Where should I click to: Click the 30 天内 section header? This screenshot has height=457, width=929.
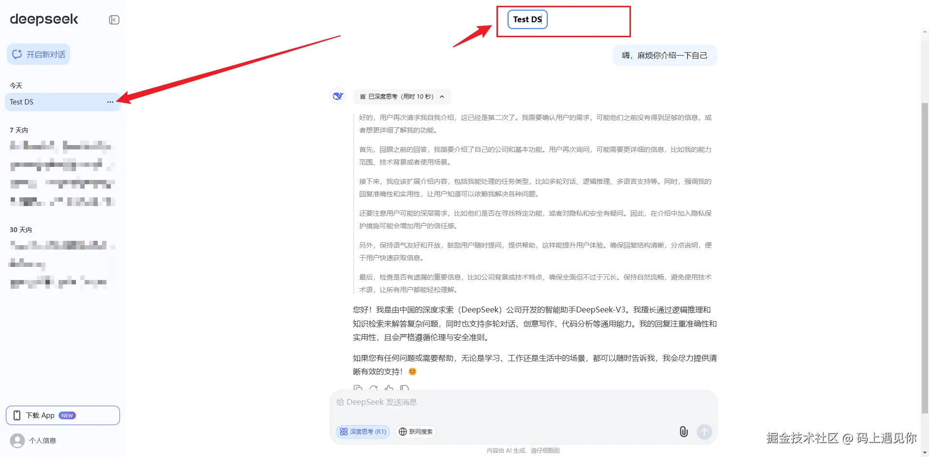(21, 230)
